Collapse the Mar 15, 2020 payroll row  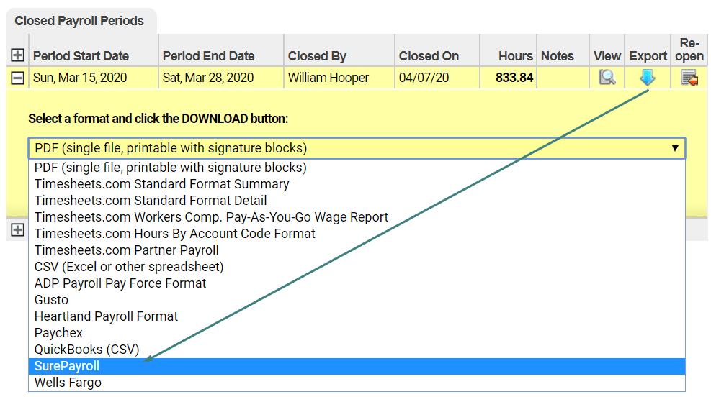pos(18,78)
